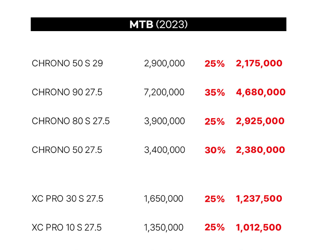The image size is (316, 250).
Task: Click the 3,400,000 original price
Action: pyautogui.click(x=164, y=150)
